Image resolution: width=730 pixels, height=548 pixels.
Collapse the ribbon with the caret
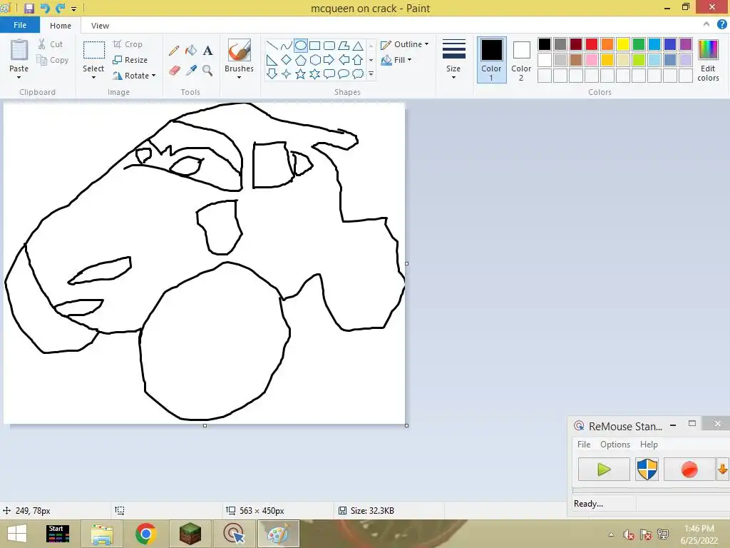pyautogui.click(x=706, y=24)
